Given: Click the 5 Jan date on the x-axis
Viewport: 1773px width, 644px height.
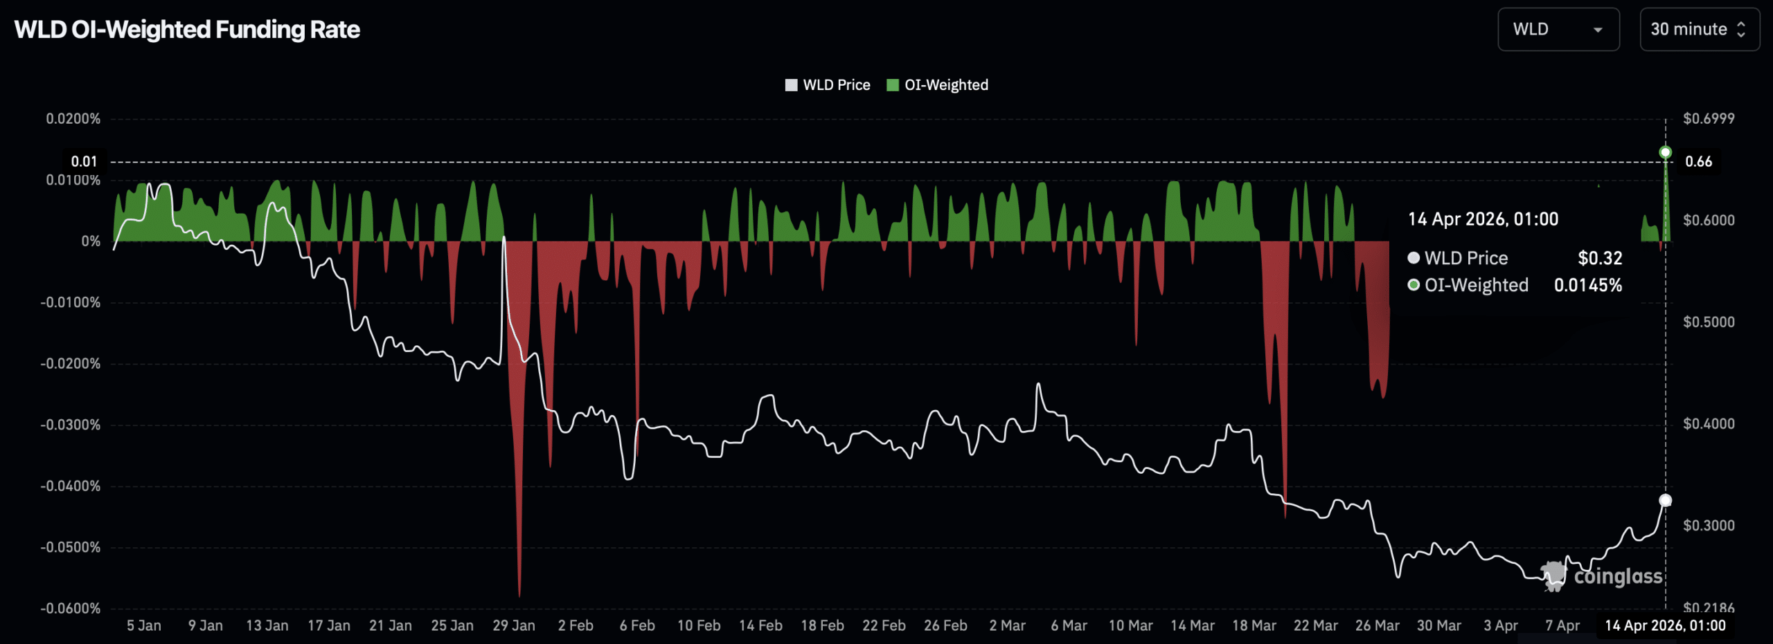Looking at the screenshot, I should point(144,626).
